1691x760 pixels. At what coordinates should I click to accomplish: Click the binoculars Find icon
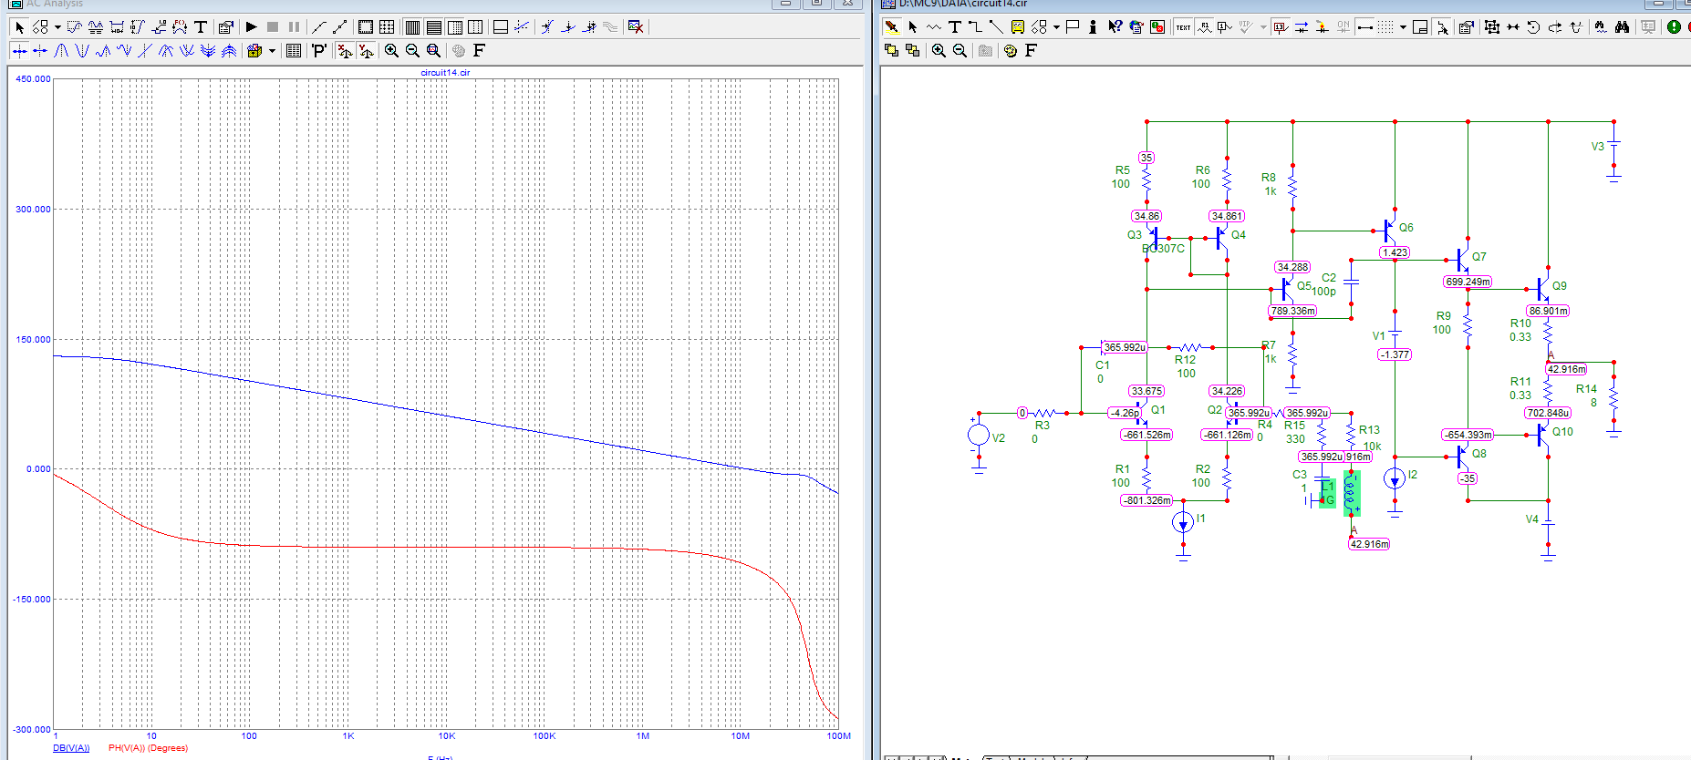click(1622, 27)
